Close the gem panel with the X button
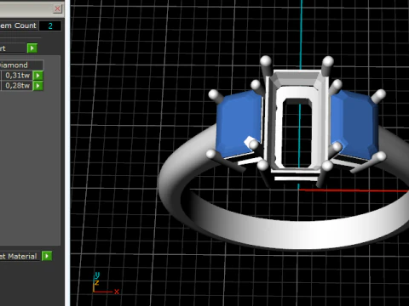 click(57, 8)
